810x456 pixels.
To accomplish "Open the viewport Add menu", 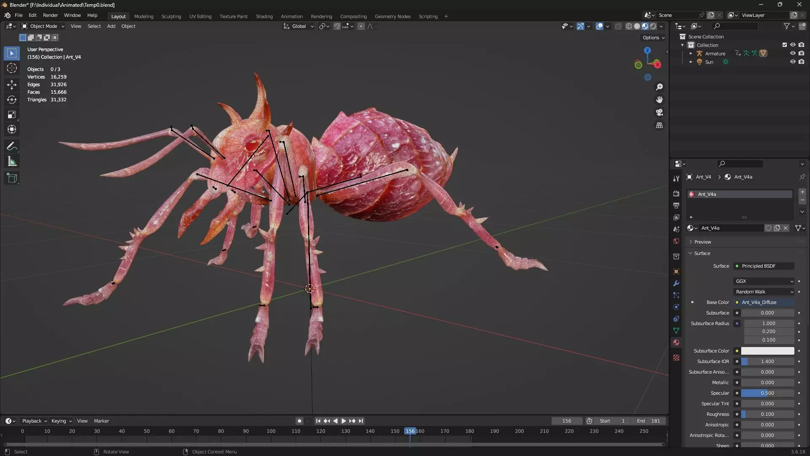I will (x=111, y=26).
